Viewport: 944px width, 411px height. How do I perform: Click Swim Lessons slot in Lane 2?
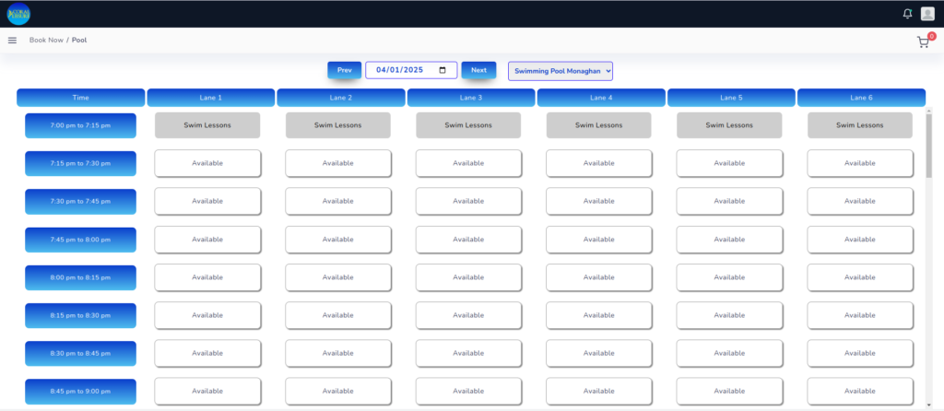pyautogui.click(x=337, y=125)
